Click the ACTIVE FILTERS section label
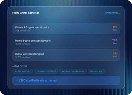This screenshot has height=95, width=132. click(x=20, y=66)
